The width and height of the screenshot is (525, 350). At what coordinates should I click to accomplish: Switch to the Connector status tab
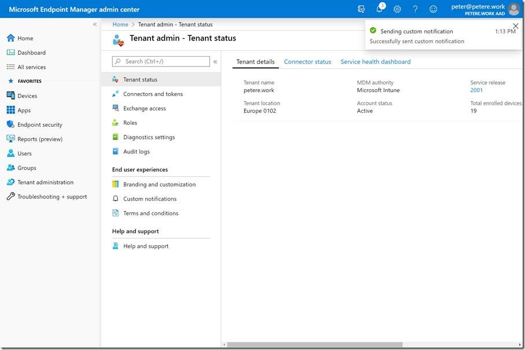click(307, 62)
